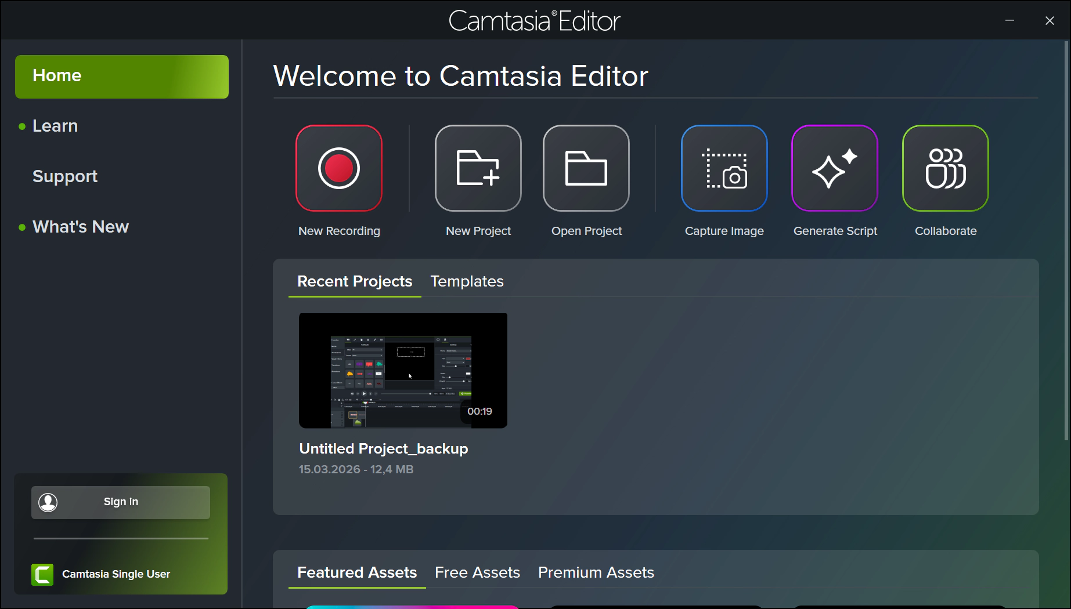Open the Support page in sidebar
Screen dimensions: 1071x609
tap(65, 176)
